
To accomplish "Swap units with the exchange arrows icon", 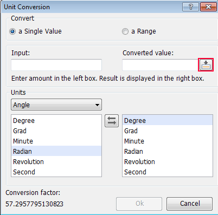I will tap(112, 121).
